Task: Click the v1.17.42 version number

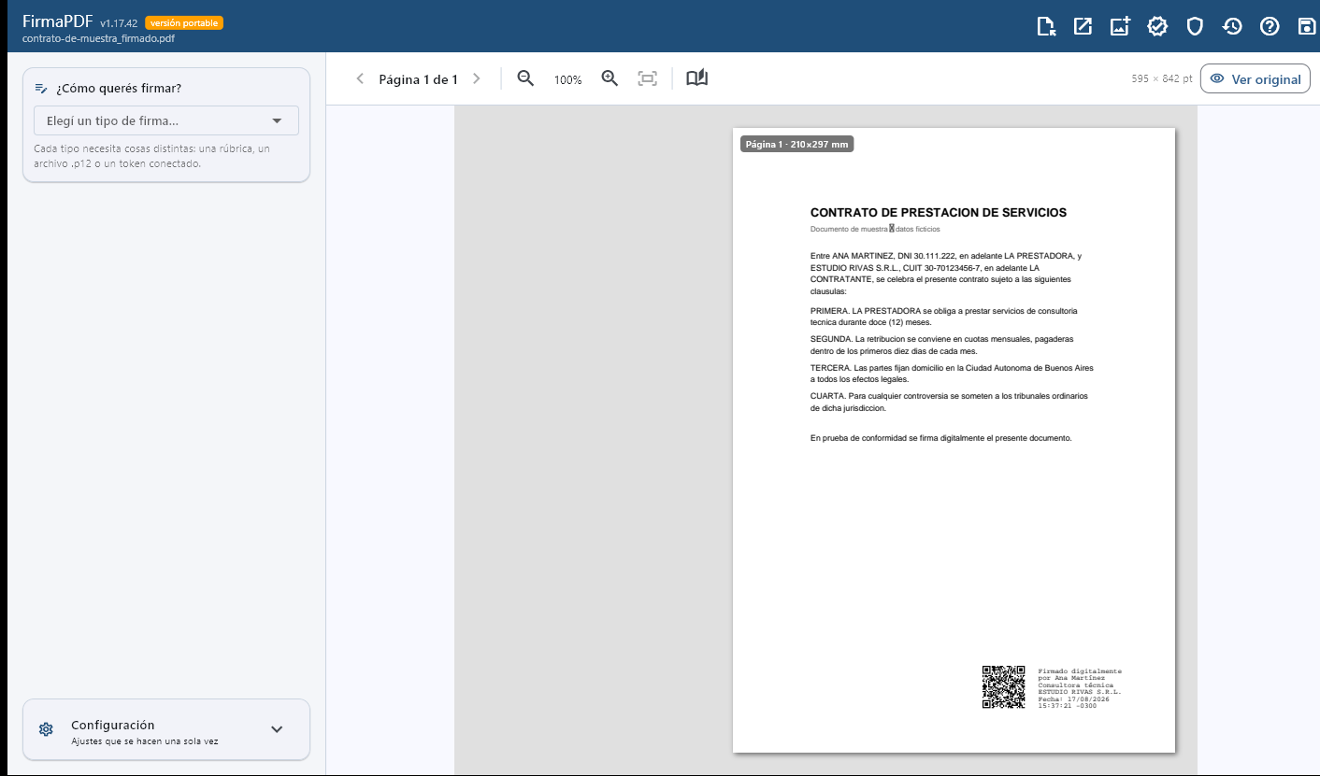Action: click(120, 23)
